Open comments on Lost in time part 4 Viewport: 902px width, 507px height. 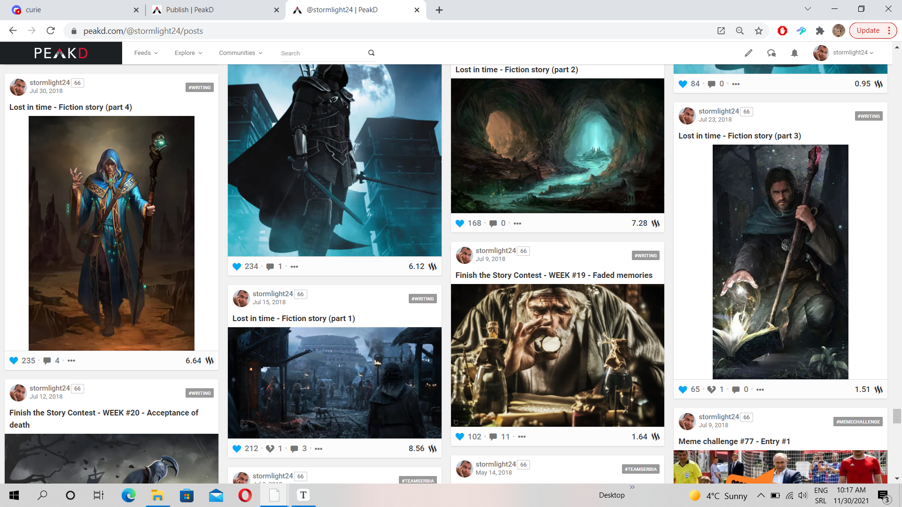click(47, 361)
